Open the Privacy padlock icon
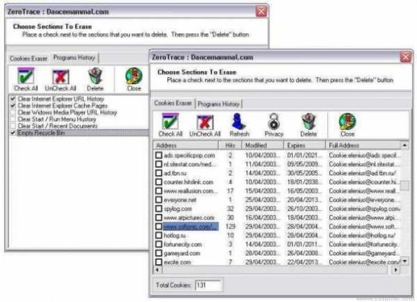417x302 pixels. (x=274, y=122)
